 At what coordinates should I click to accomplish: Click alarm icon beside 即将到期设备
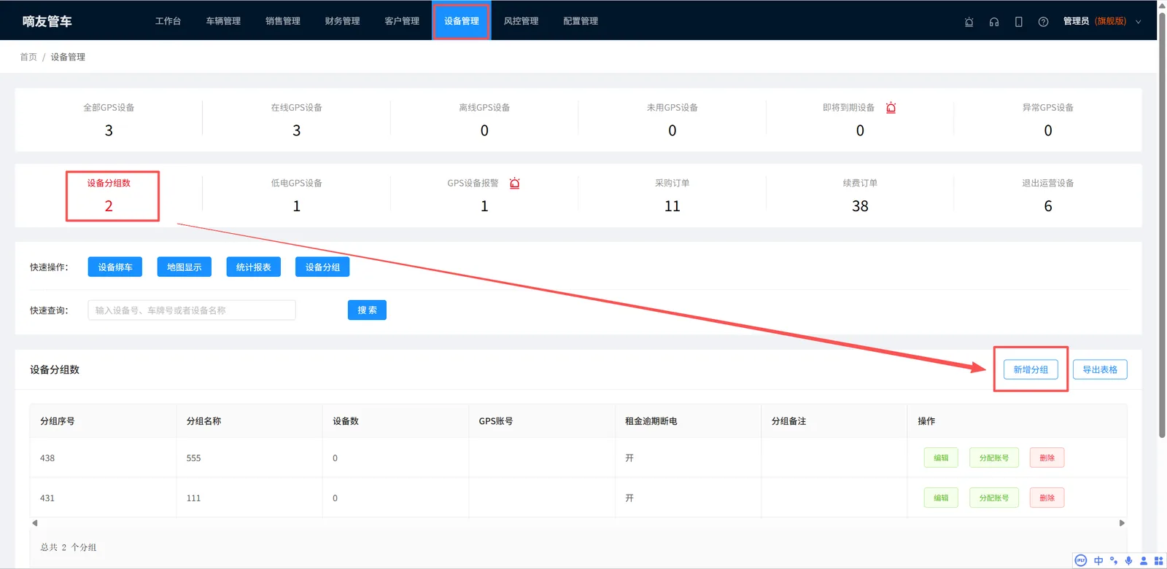[891, 108]
